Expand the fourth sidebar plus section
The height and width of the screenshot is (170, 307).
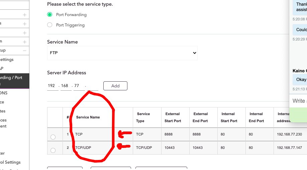point(24,42)
